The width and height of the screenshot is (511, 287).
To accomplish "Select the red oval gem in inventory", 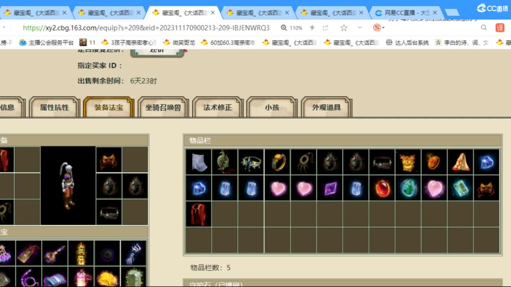I will (382, 188).
